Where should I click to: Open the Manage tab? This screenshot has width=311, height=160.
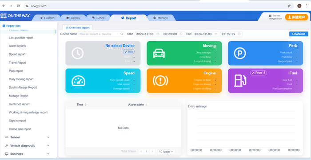click(160, 18)
